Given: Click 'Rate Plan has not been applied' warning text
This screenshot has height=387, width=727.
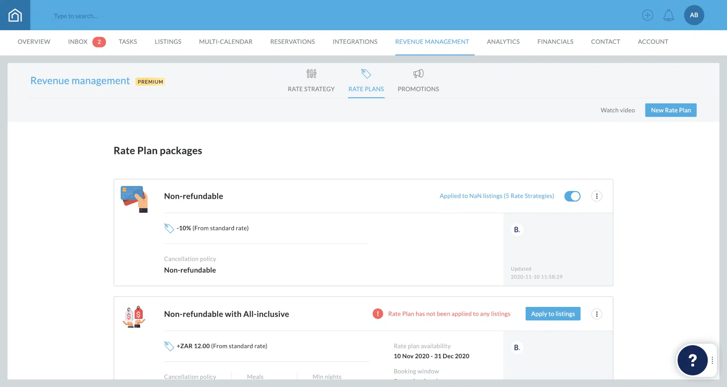Looking at the screenshot, I should [x=449, y=314].
